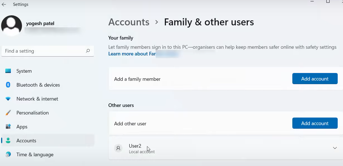Click the User2 person icon
The width and height of the screenshot is (343, 166).
click(x=118, y=148)
